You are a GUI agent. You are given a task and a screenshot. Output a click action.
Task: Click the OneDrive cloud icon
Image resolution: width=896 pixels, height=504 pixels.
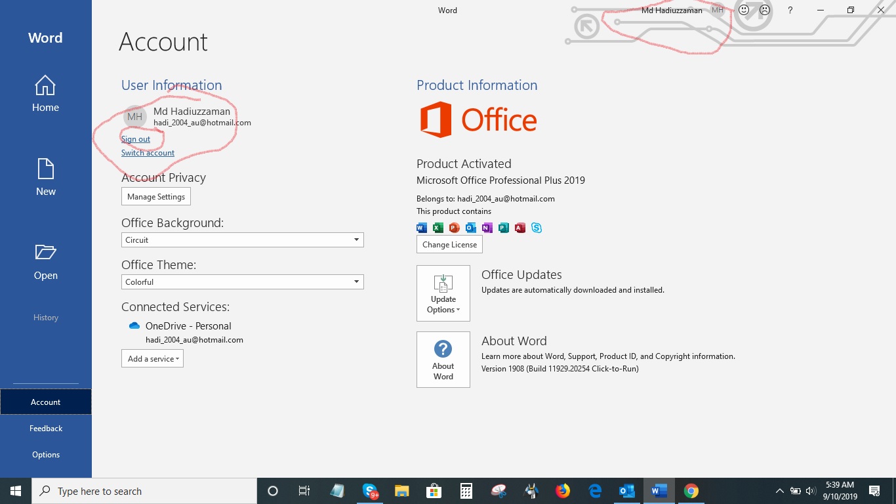click(134, 326)
